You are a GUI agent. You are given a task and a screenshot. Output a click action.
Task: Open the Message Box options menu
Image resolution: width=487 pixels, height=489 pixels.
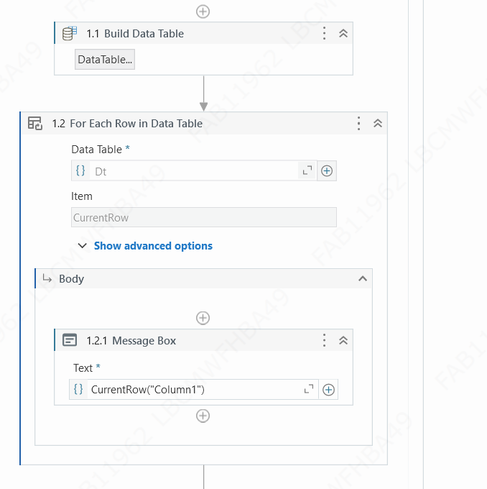click(325, 340)
